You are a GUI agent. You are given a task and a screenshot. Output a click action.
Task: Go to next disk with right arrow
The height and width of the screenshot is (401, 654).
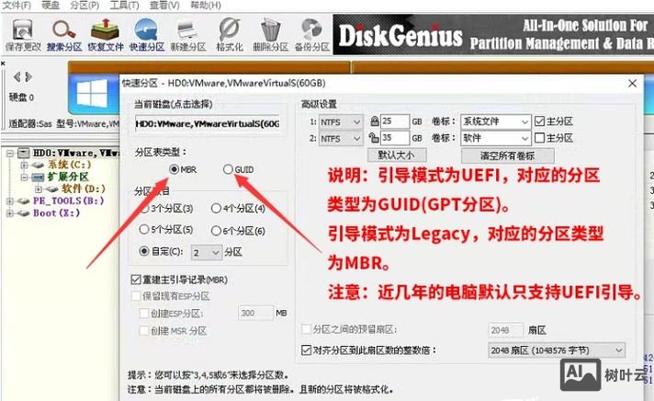[28, 77]
